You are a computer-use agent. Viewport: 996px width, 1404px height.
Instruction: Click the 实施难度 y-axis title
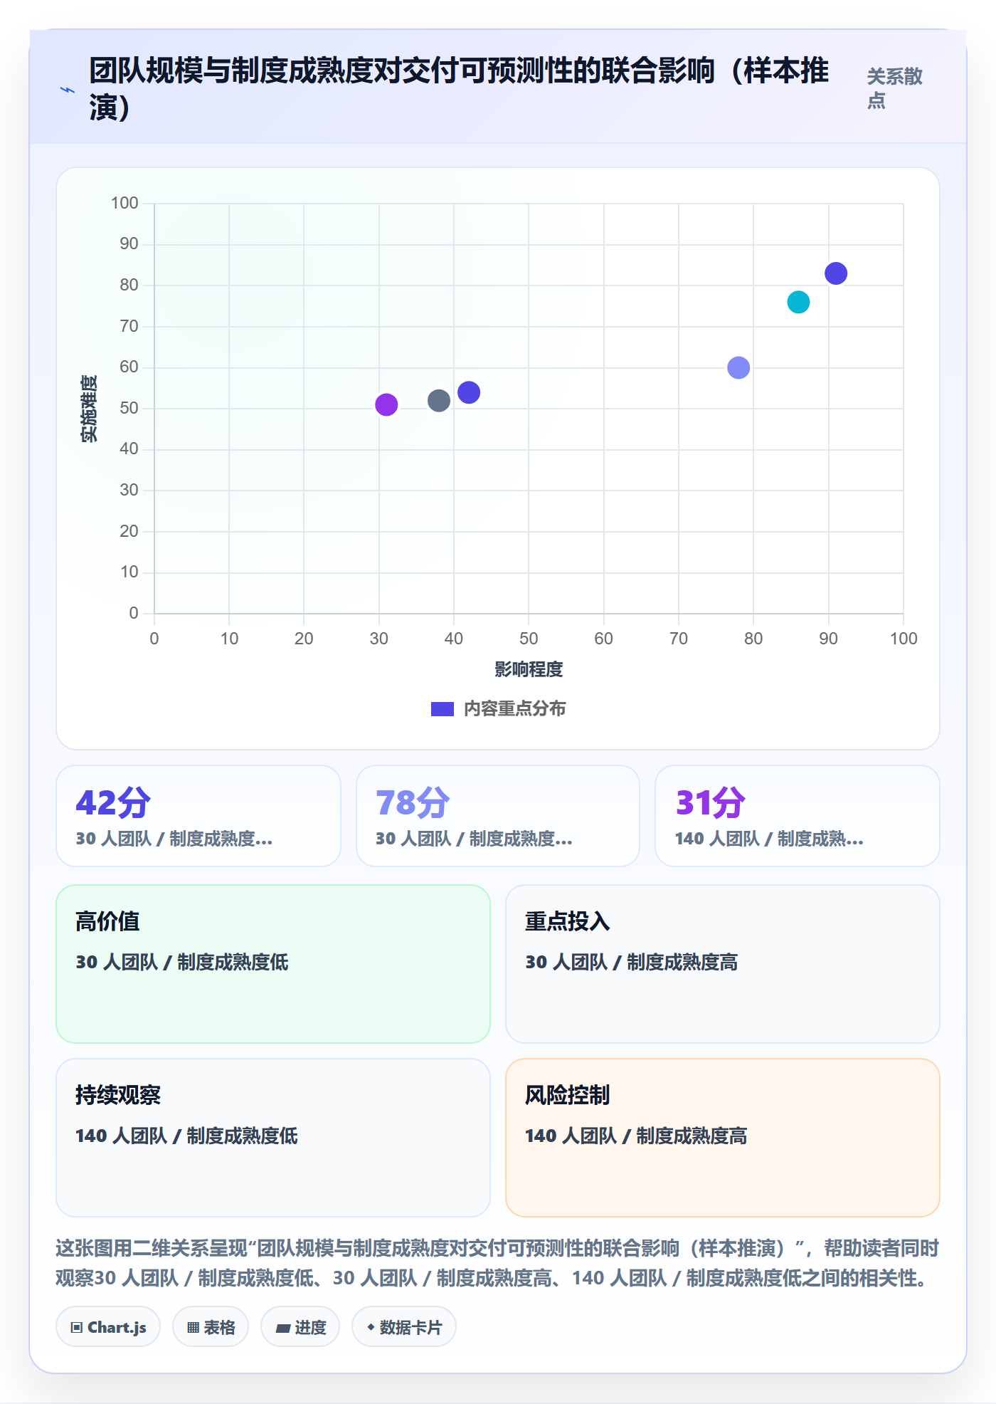[x=89, y=409]
